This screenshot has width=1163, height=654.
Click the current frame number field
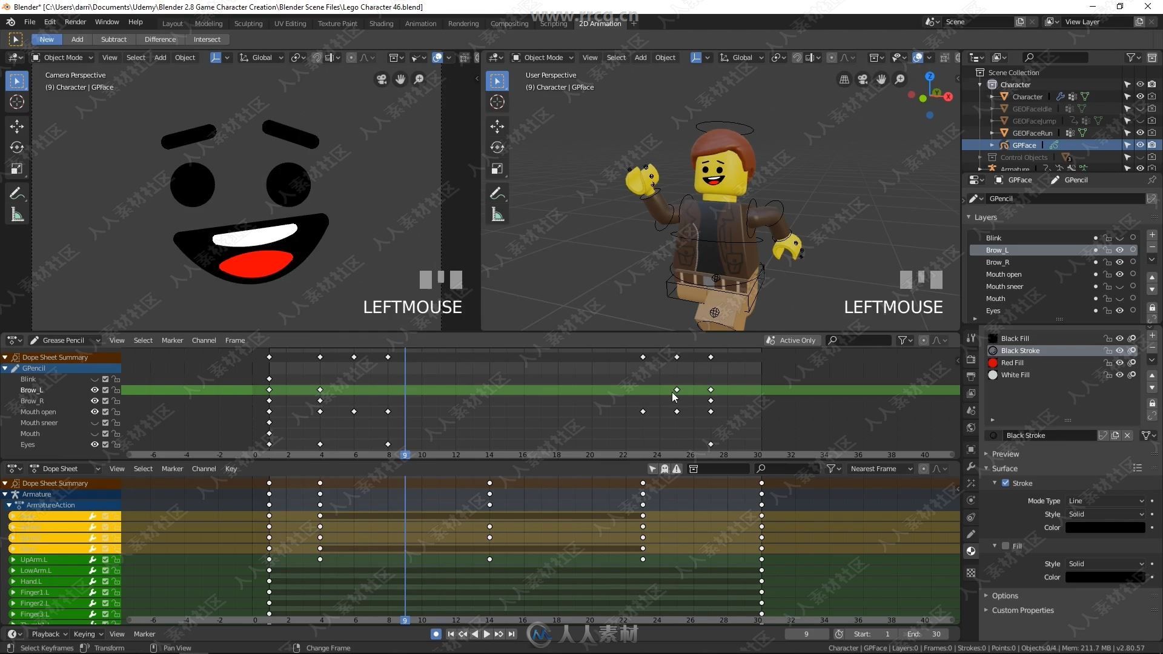(x=806, y=634)
